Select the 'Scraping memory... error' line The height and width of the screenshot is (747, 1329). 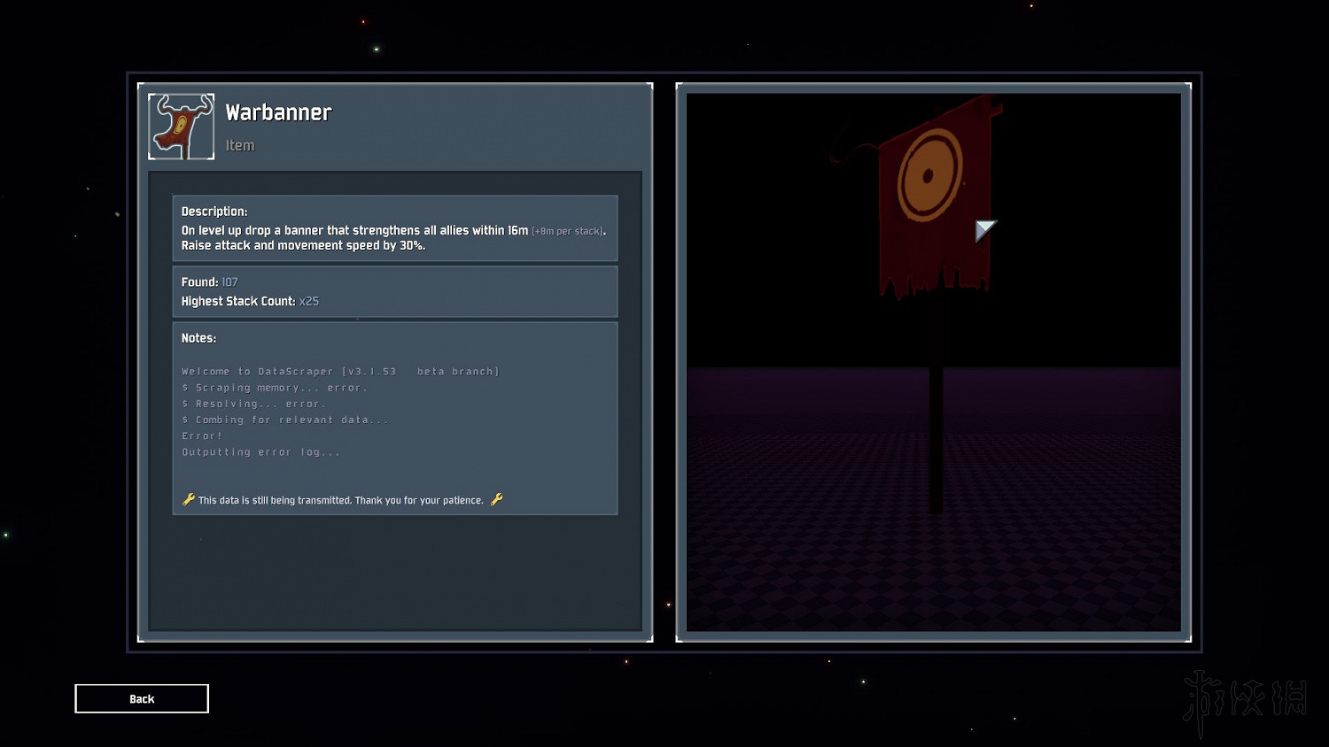click(275, 388)
